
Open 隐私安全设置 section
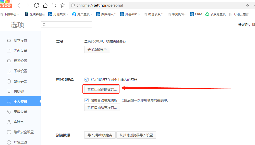click(x=23, y=132)
